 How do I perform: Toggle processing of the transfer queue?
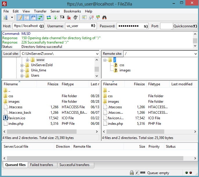point(55,17)
